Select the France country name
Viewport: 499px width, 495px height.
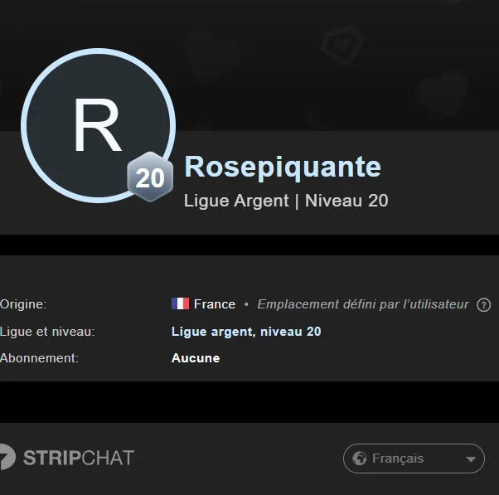(215, 304)
